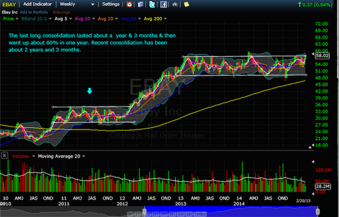Select the cyan down-arrow annotation on chart
Viewport: 339px width, 217px height.
pos(90,91)
